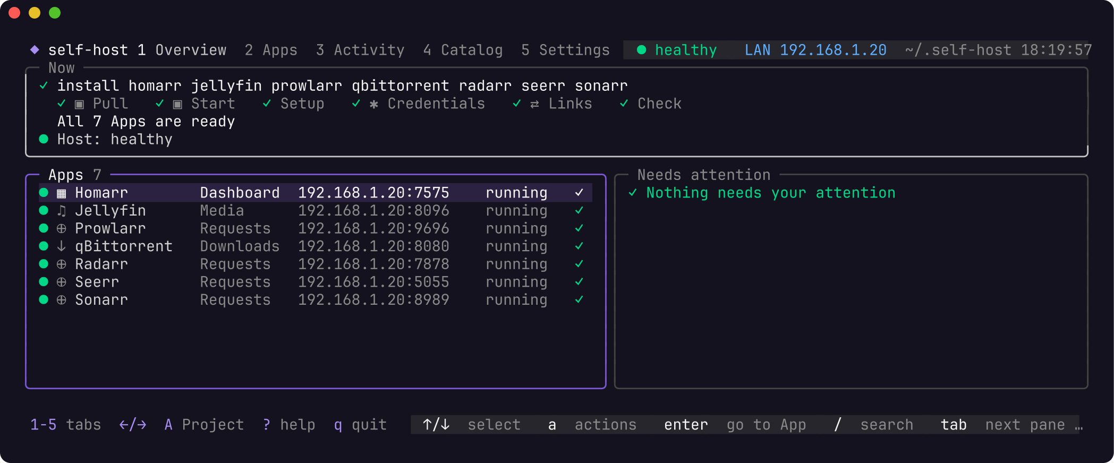Click address 192.168.1.20:9696
Viewport: 1114px width, 463px height.
373,228
